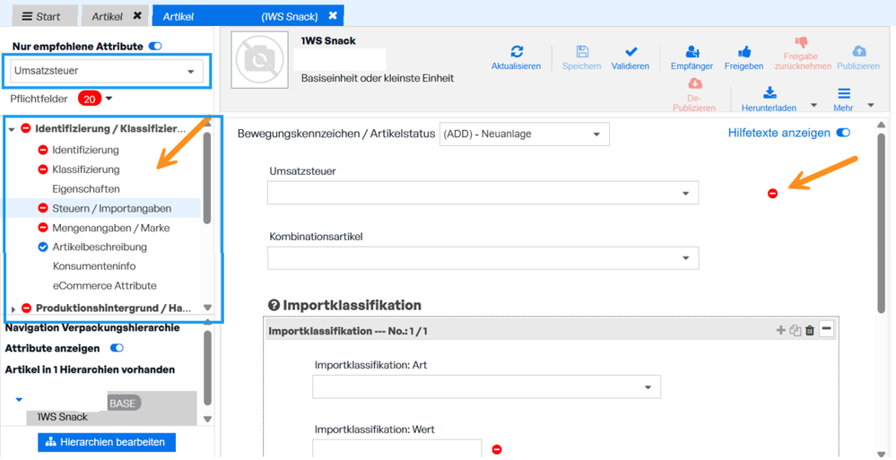Open the Kombinationsartikel dropdown

(x=483, y=258)
